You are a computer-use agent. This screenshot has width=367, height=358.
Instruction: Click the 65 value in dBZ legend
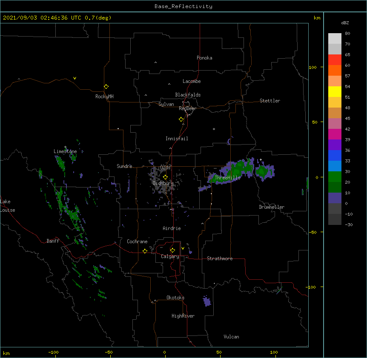(x=347, y=54)
